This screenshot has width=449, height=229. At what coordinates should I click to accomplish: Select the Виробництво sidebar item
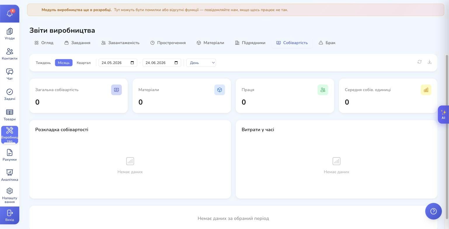coord(10,135)
